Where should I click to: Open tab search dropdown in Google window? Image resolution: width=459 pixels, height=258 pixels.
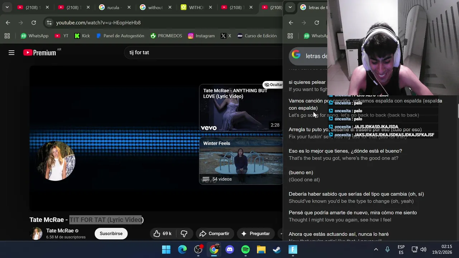tap(290, 7)
